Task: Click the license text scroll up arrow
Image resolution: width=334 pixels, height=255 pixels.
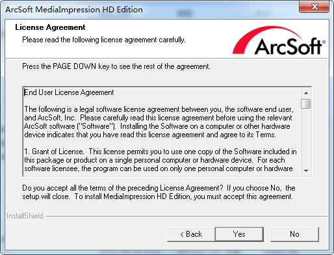Action: [306, 93]
